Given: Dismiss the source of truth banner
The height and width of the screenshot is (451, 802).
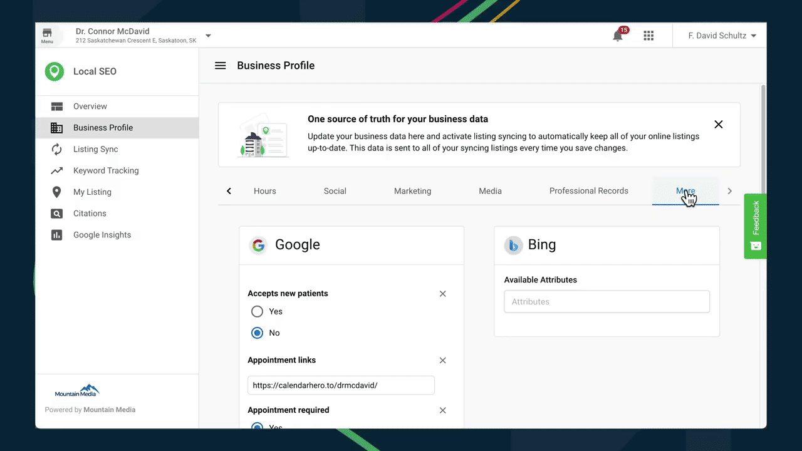Looking at the screenshot, I should [718, 125].
